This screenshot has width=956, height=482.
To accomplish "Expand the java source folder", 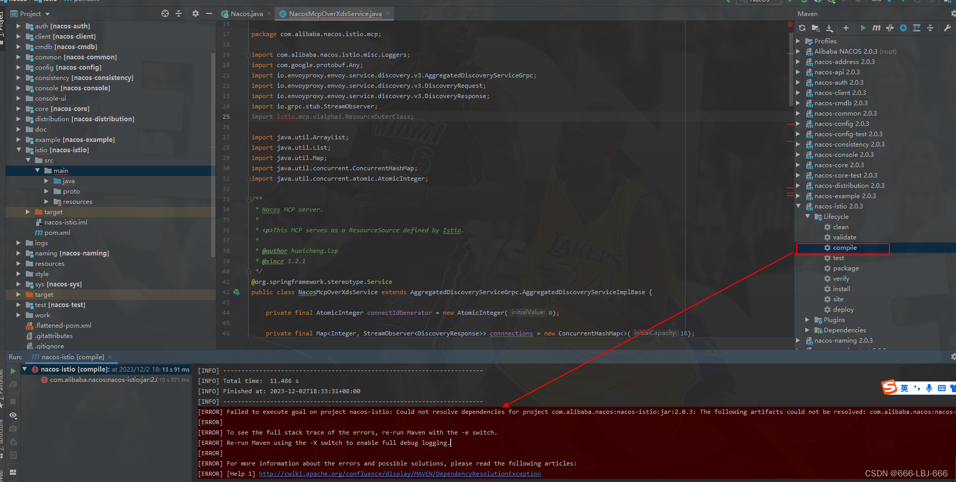I will pyautogui.click(x=46, y=181).
